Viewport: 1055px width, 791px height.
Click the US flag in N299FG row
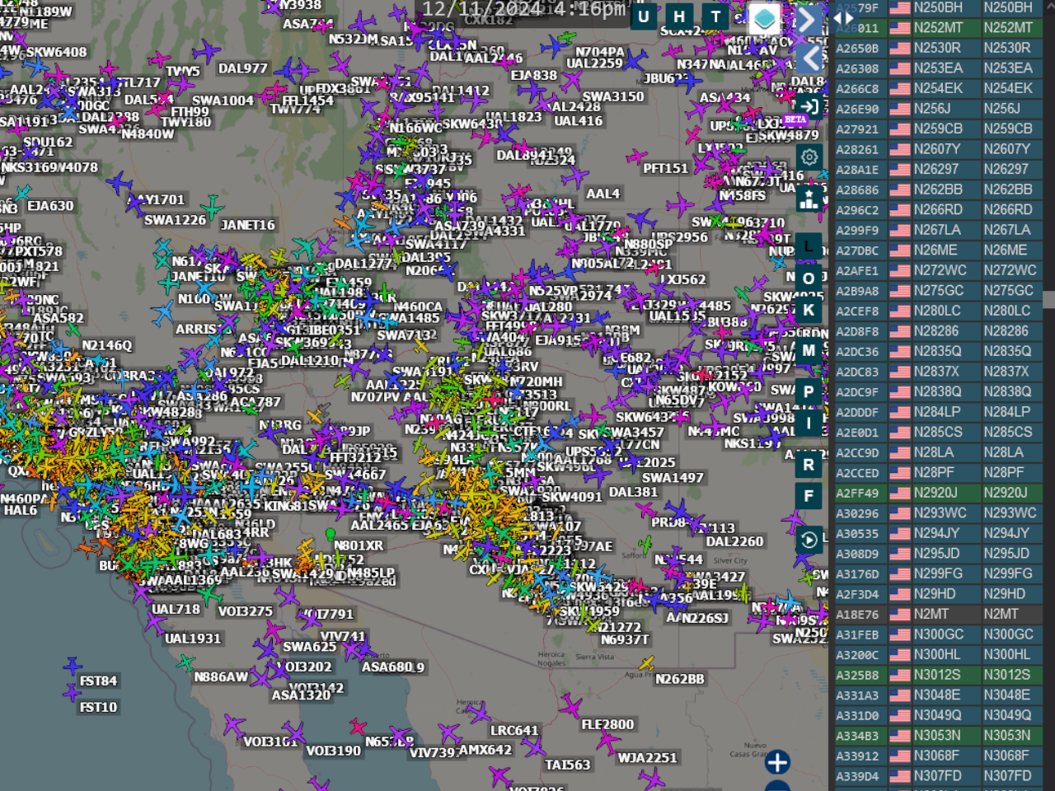pos(900,573)
